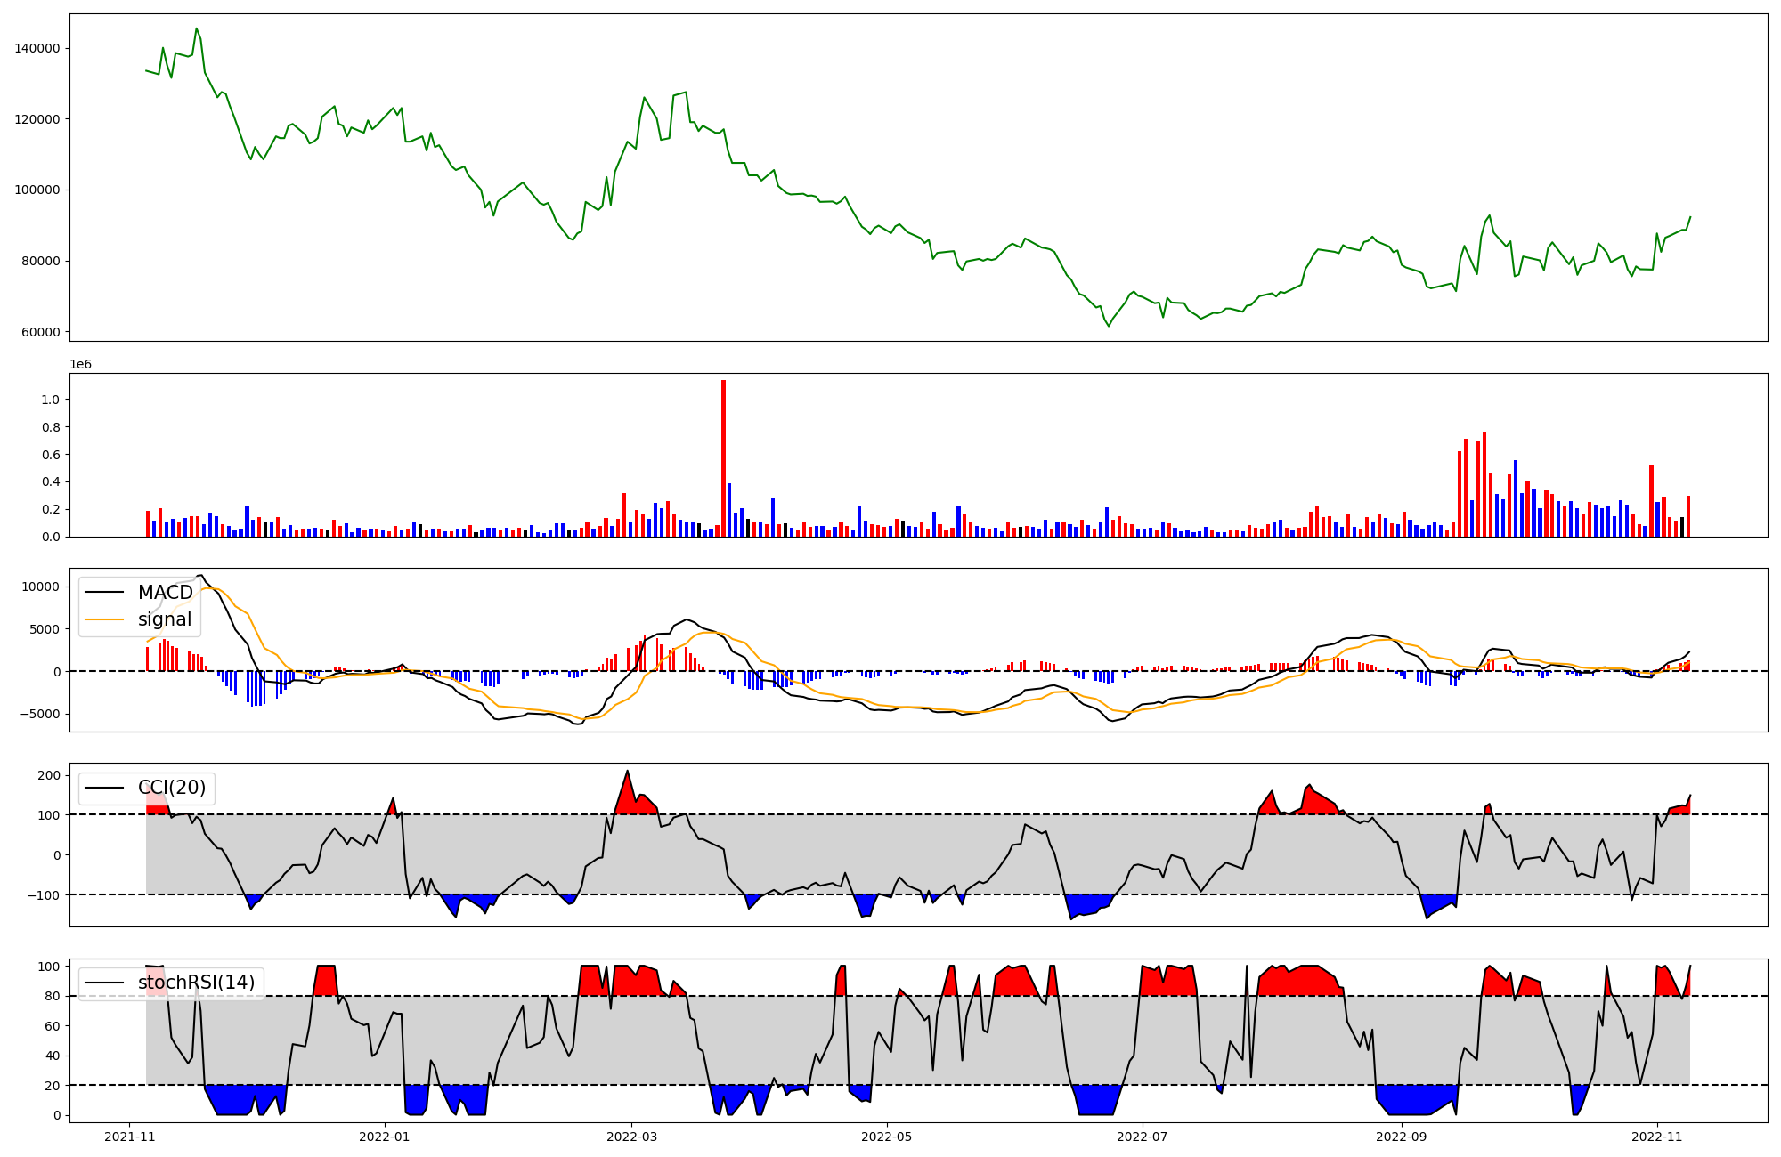This screenshot has width=1781, height=1157.
Task: Click the 200 label on CCI axis
Action: [x=50, y=775]
